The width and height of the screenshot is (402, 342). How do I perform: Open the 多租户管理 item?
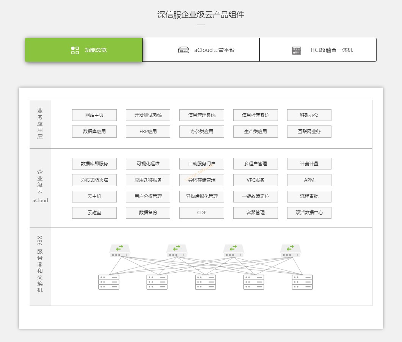pyautogui.click(x=255, y=163)
